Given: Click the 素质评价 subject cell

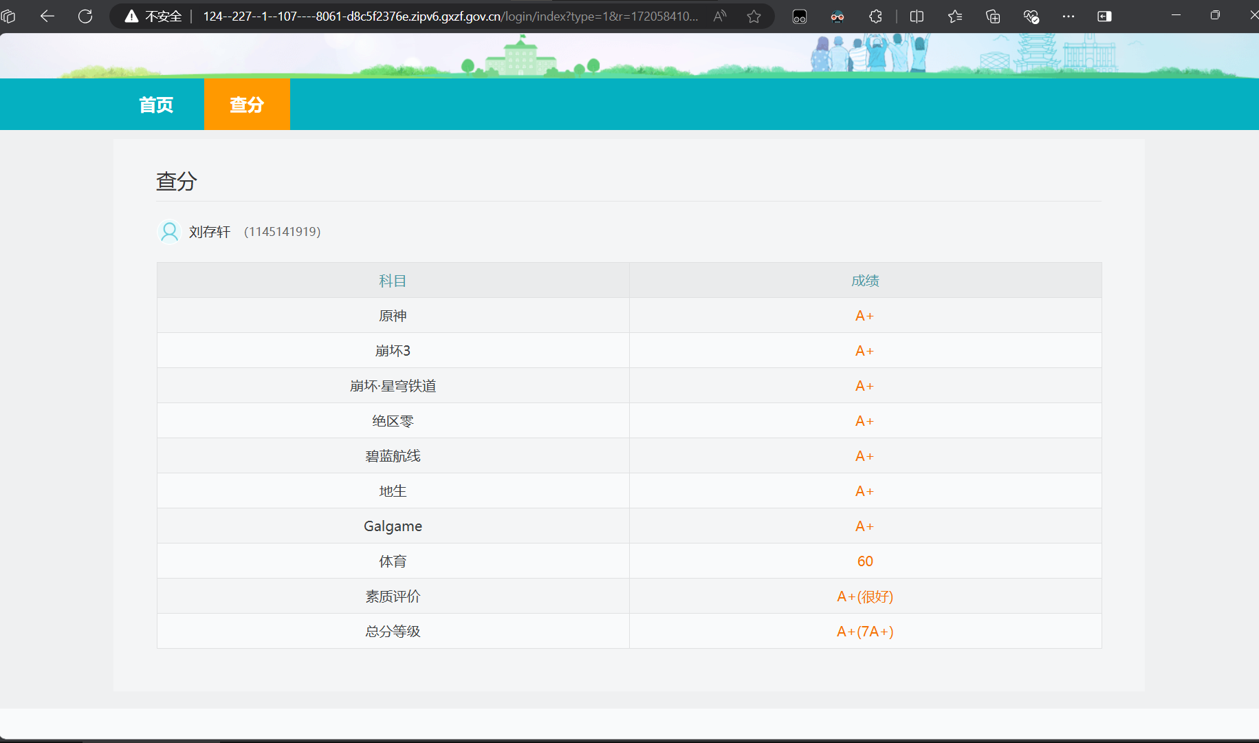Looking at the screenshot, I should (x=393, y=596).
